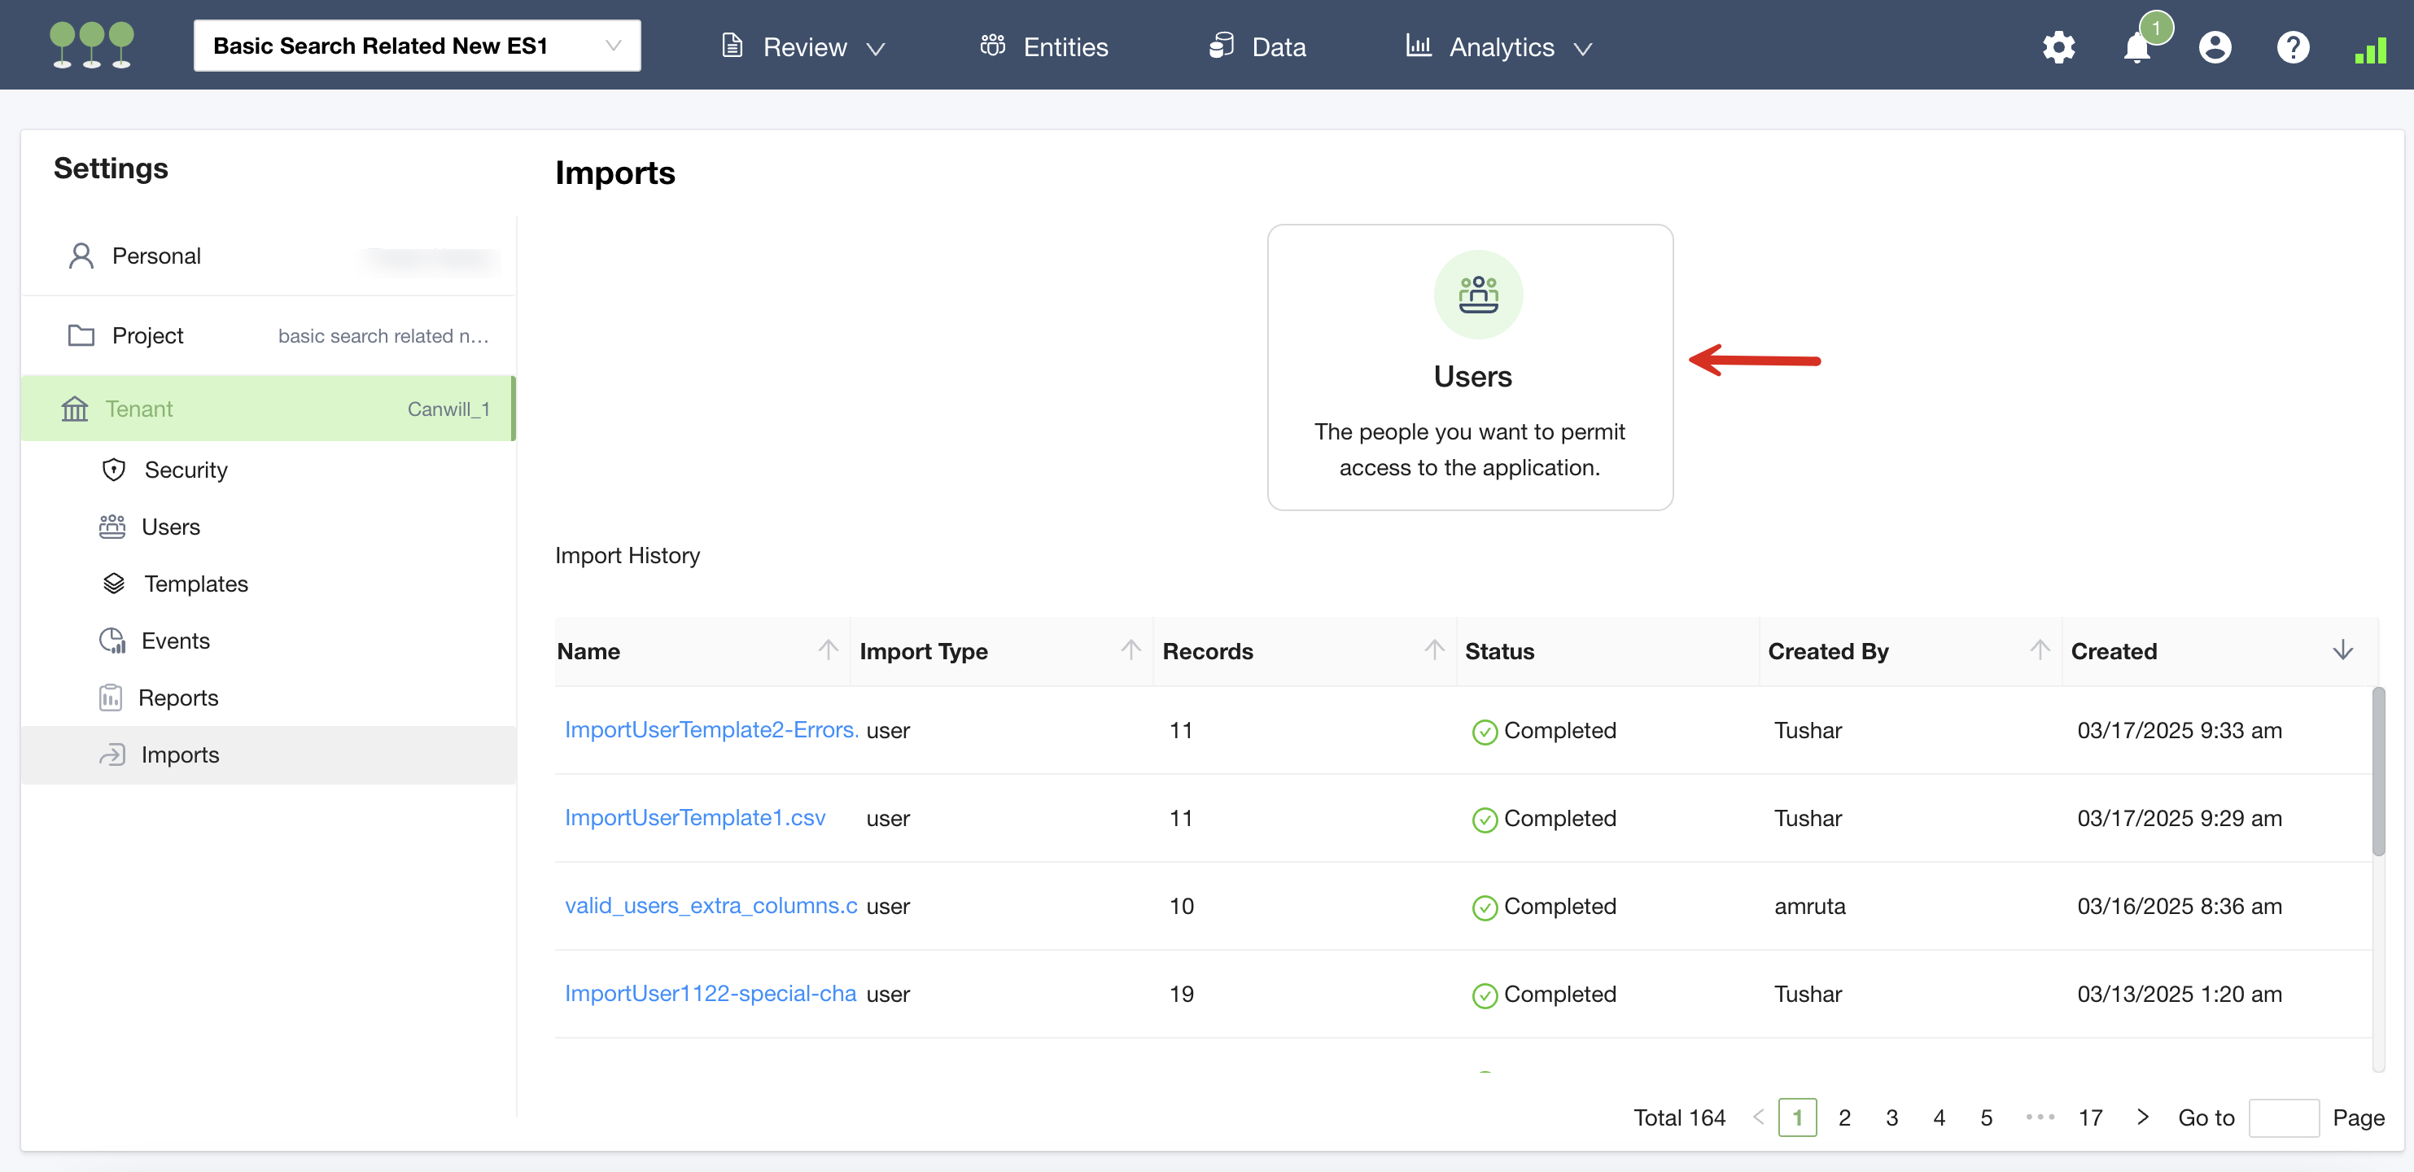Image resolution: width=2414 pixels, height=1172 pixels.
Task: Open valid_users_extra_columns import link
Action: (x=711, y=906)
